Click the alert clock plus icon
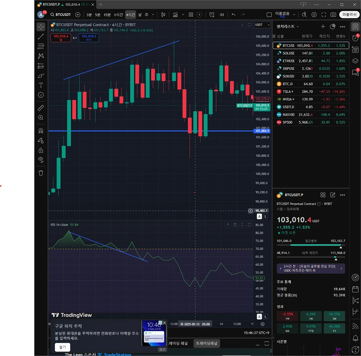 (212, 15)
